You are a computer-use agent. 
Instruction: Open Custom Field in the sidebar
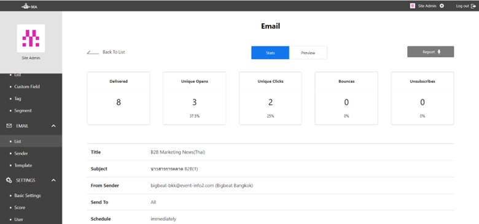[27, 87]
